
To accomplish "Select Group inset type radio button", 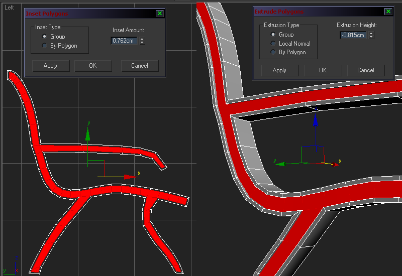I will tap(45, 37).
